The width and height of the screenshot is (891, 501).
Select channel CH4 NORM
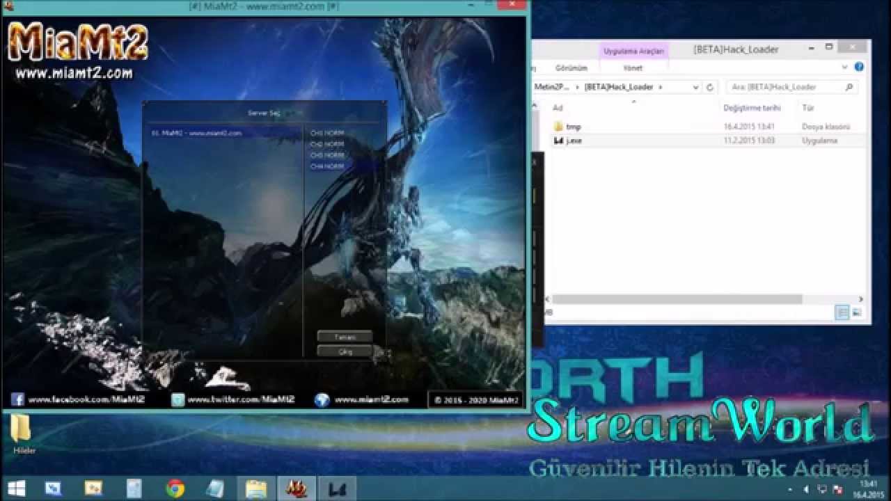pos(327,166)
